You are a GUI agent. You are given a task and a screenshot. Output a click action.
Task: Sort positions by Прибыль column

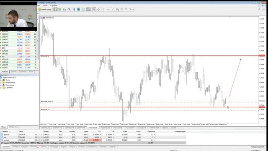tap(151, 131)
